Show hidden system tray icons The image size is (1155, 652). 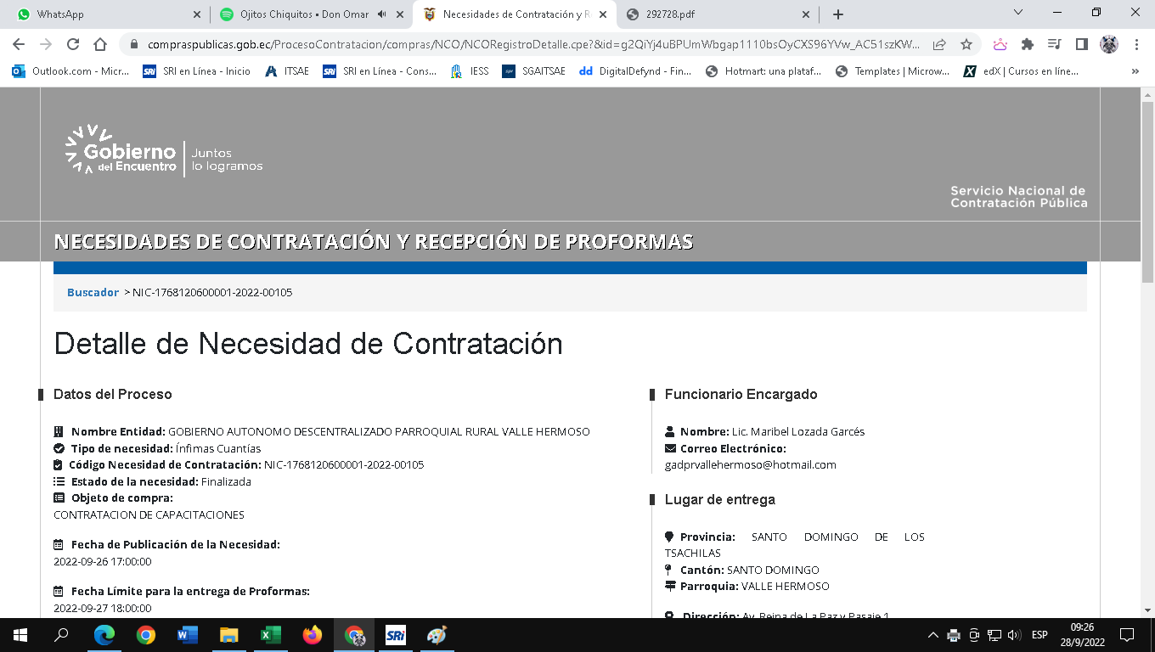point(933,635)
